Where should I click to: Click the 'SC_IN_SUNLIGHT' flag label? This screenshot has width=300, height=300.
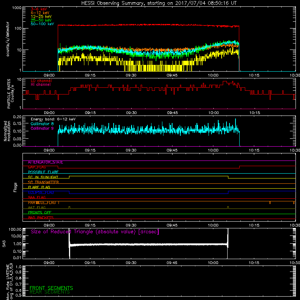(x=43, y=177)
